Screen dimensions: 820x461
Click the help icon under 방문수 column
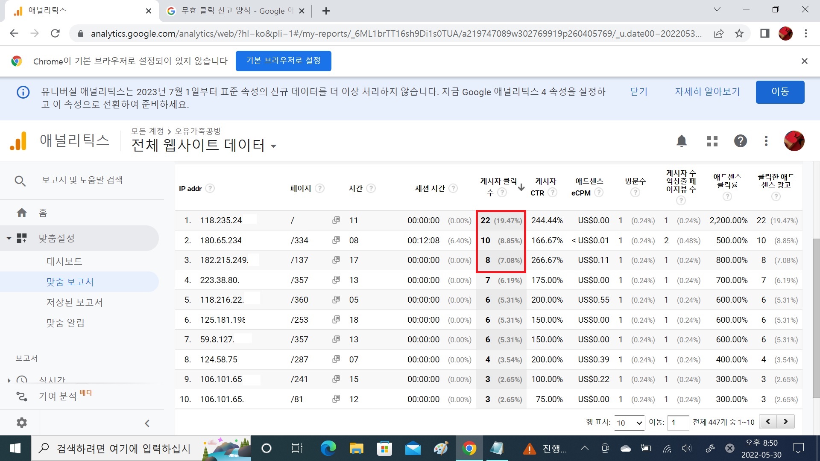(x=635, y=193)
